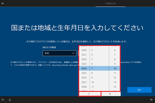This screenshot has height=103, width=155.
Task: Toggle the microphone icon in the bottom bar
Action: 10,100
